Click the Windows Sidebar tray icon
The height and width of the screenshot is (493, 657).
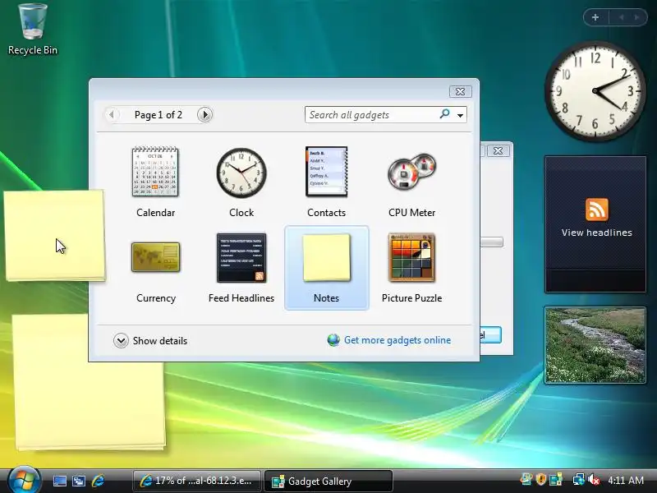pyautogui.click(x=557, y=479)
